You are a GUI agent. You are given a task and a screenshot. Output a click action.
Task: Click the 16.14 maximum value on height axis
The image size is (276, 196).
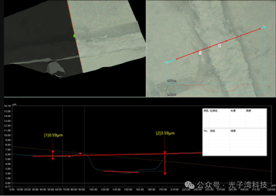point(8,106)
